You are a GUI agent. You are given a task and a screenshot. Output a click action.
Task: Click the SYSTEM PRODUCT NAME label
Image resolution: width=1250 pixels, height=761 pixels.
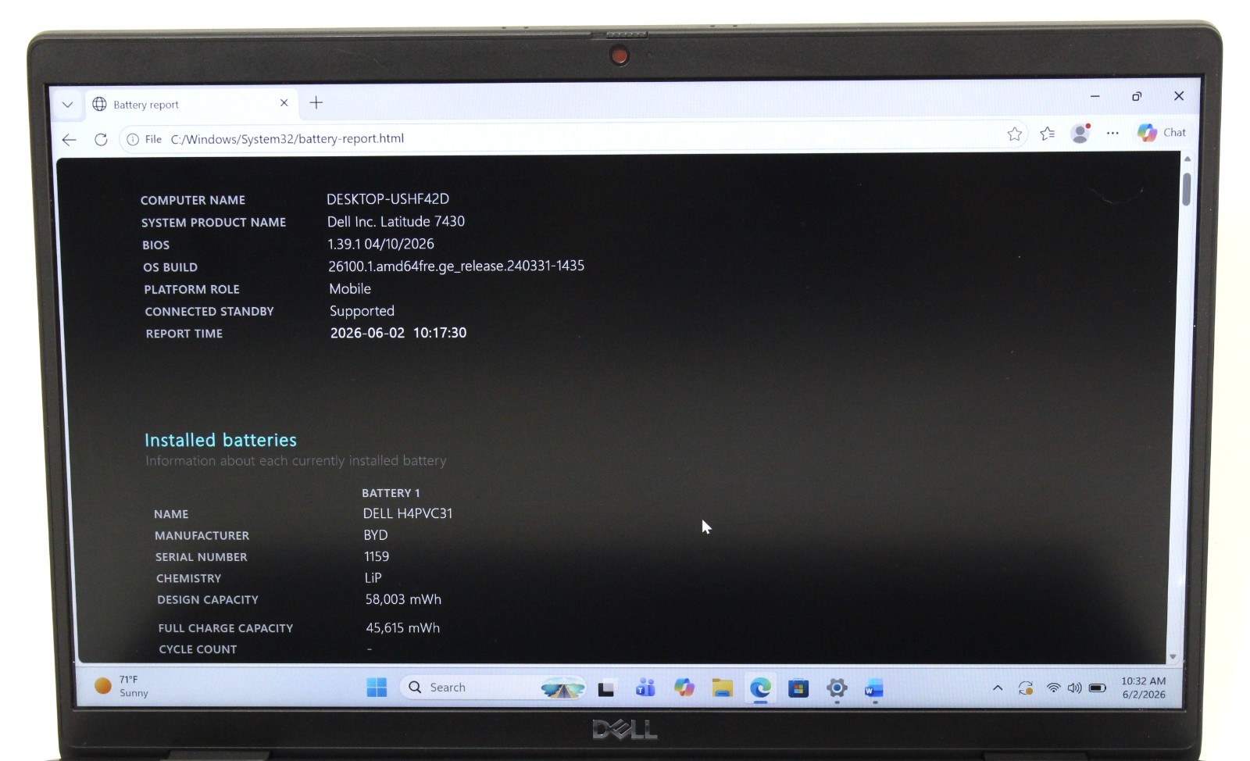point(214,223)
